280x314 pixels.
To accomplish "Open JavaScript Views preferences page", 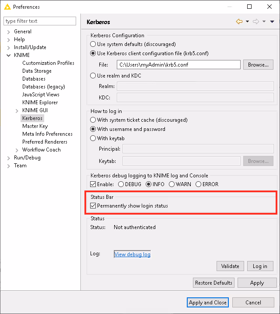I will [x=41, y=95].
